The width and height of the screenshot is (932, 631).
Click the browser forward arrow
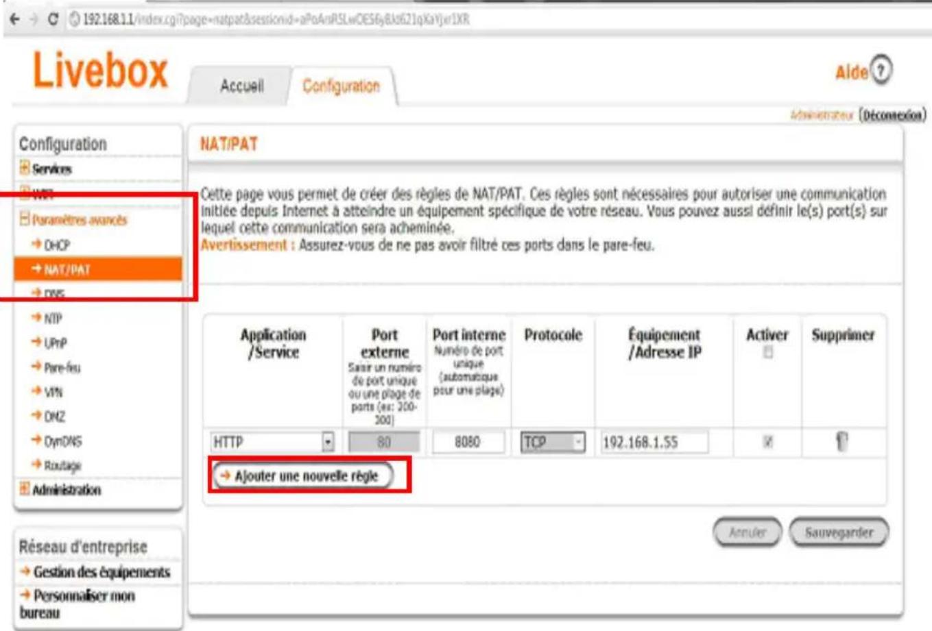(x=33, y=19)
